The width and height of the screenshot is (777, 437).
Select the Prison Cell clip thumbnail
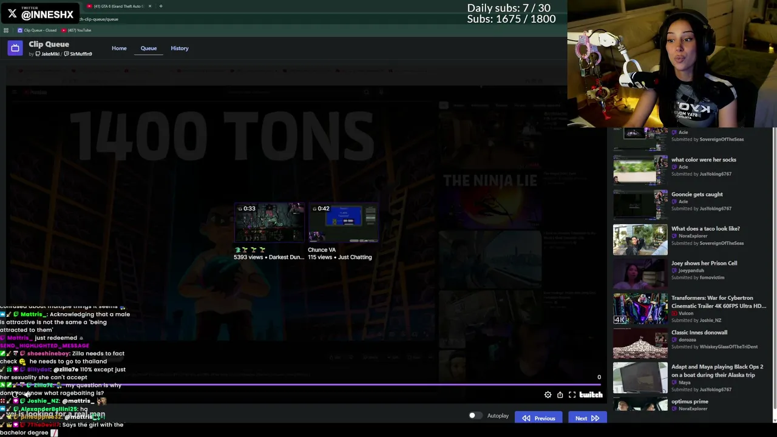[x=640, y=274]
